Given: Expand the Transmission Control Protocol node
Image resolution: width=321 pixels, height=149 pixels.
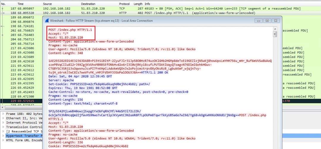Looking at the screenshot, I should (3, 127).
